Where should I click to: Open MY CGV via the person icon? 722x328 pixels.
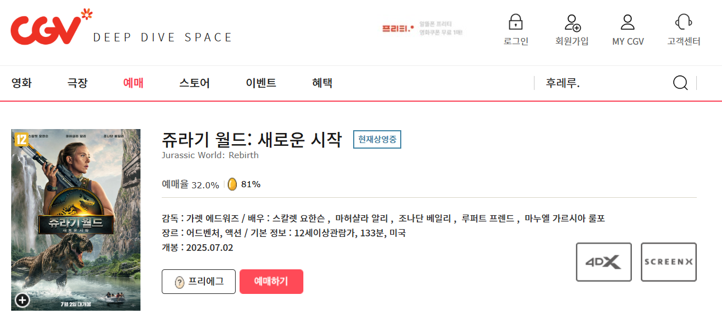click(x=627, y=22)
